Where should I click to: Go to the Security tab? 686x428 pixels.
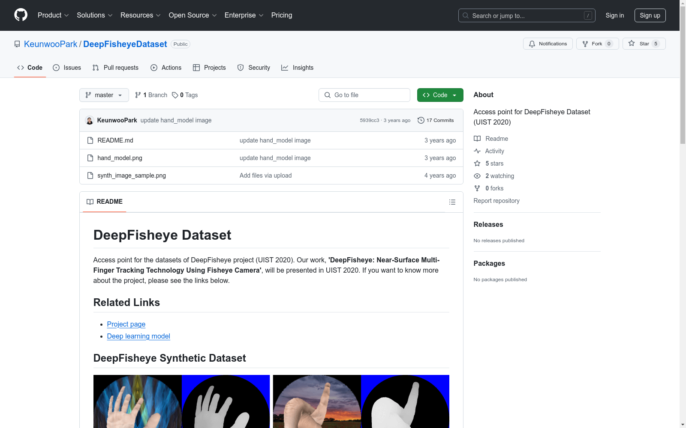(254, 68)
